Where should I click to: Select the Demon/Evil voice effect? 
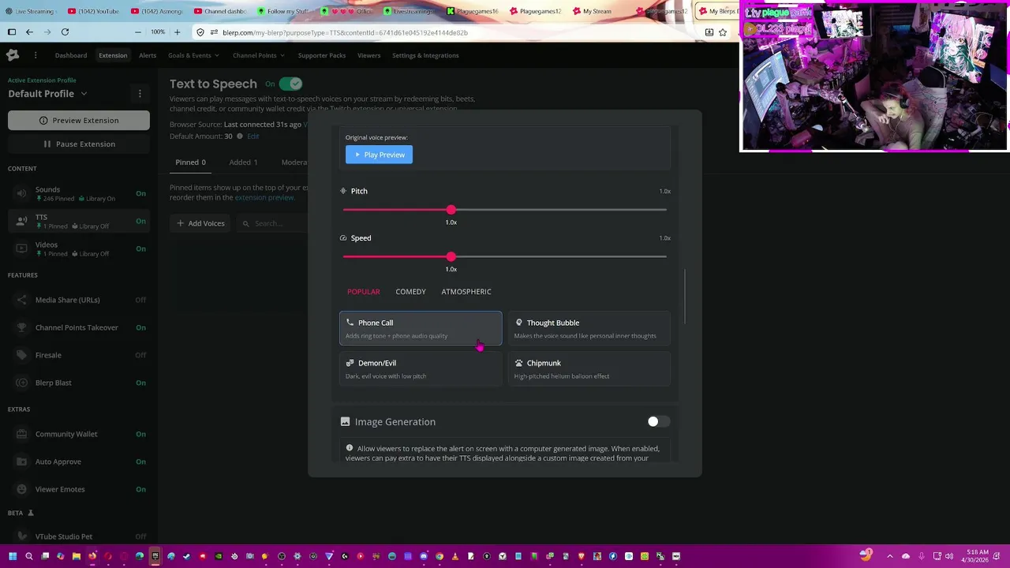[x=421, y=368]
